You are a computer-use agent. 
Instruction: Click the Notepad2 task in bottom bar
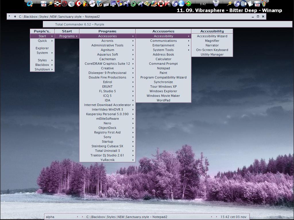(x=127, y=217)
